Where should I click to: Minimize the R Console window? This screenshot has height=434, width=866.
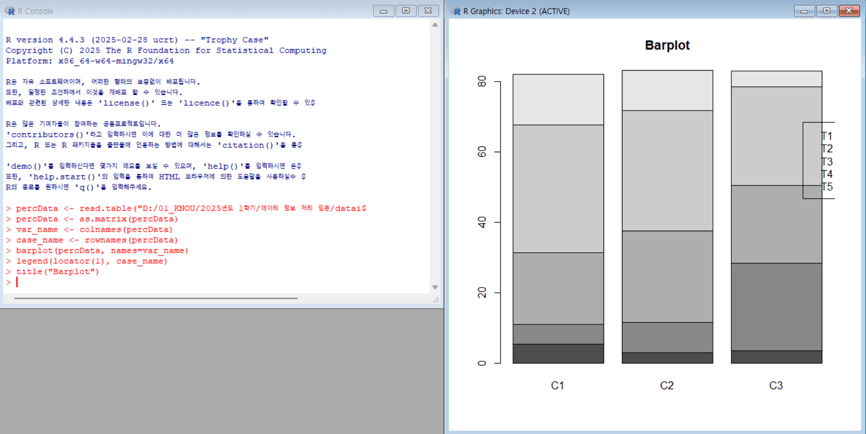point(384,11)
